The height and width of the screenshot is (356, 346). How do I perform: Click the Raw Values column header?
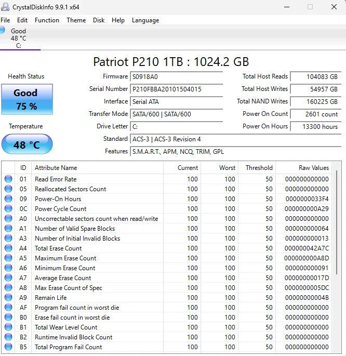[304, 168]
